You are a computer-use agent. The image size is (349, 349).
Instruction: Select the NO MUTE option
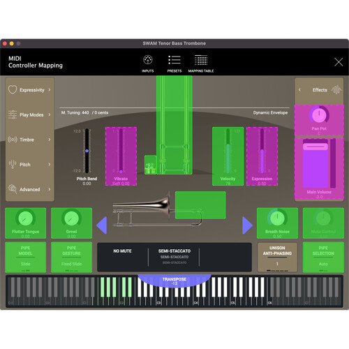[122, 251]
